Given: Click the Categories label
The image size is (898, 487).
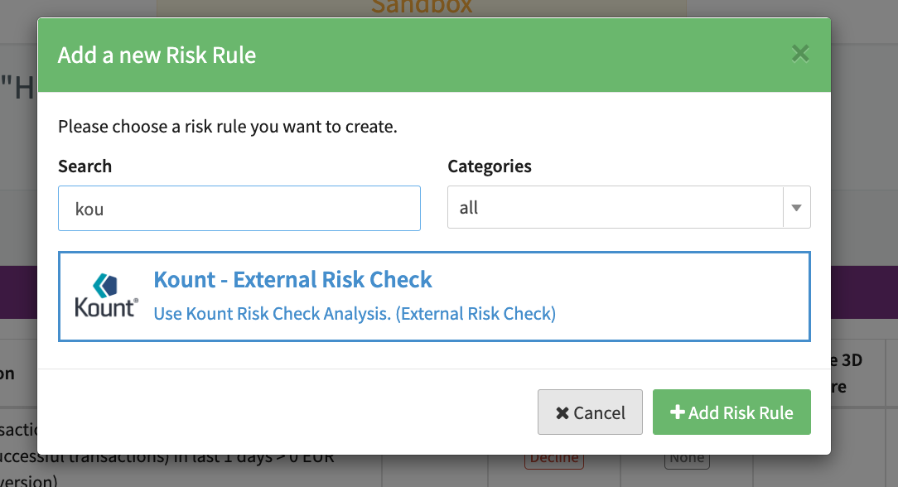Looking at the screenshot, I should [490, 166].
